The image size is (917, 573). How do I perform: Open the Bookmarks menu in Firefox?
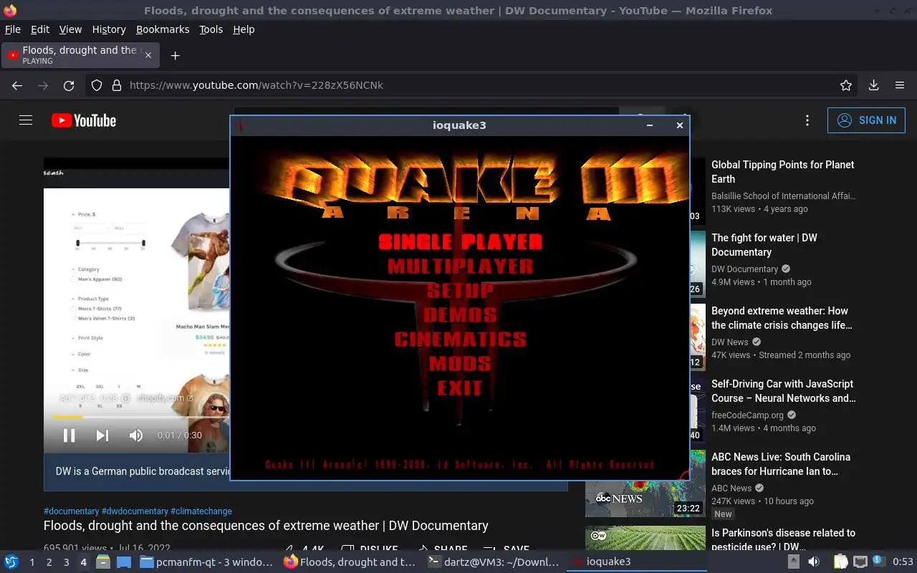(163, 29)
